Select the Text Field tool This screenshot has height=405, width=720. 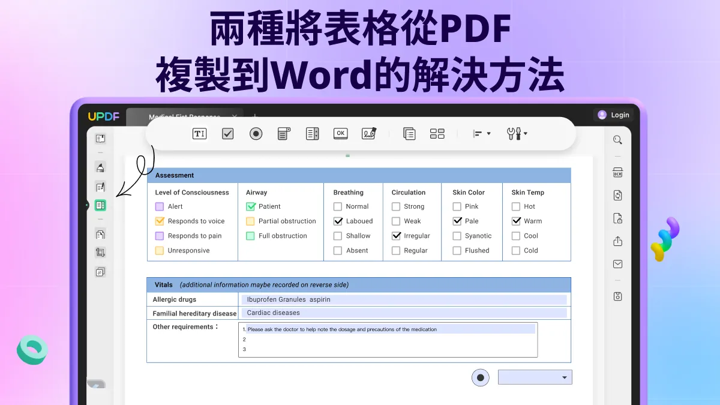199,134
